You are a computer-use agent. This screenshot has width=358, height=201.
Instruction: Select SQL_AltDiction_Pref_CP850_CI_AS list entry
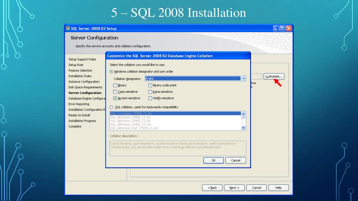coord(176,128)
